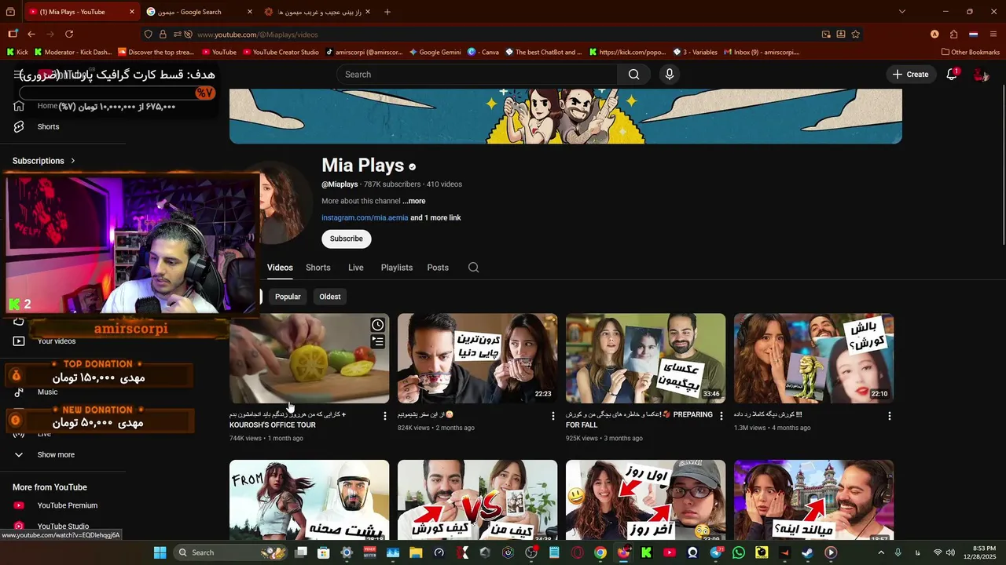Screen dimensions: 1006x565
Task: Open the Kick bookmark
Action: pos(17,52)
